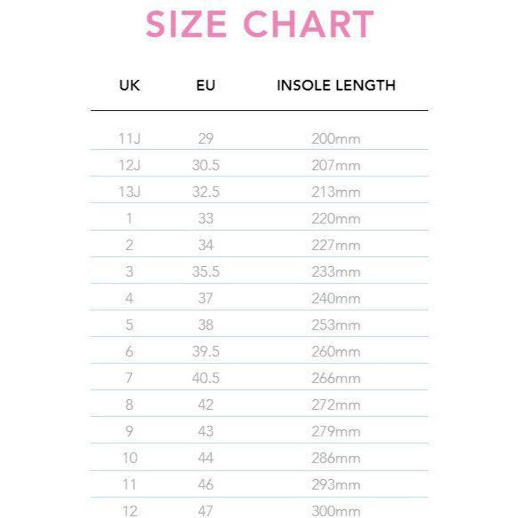The width and height of the screenshot is (518, 518).
Task: Select UK size 10 cell
Action: pyautogui.click(x=129, y=458)
